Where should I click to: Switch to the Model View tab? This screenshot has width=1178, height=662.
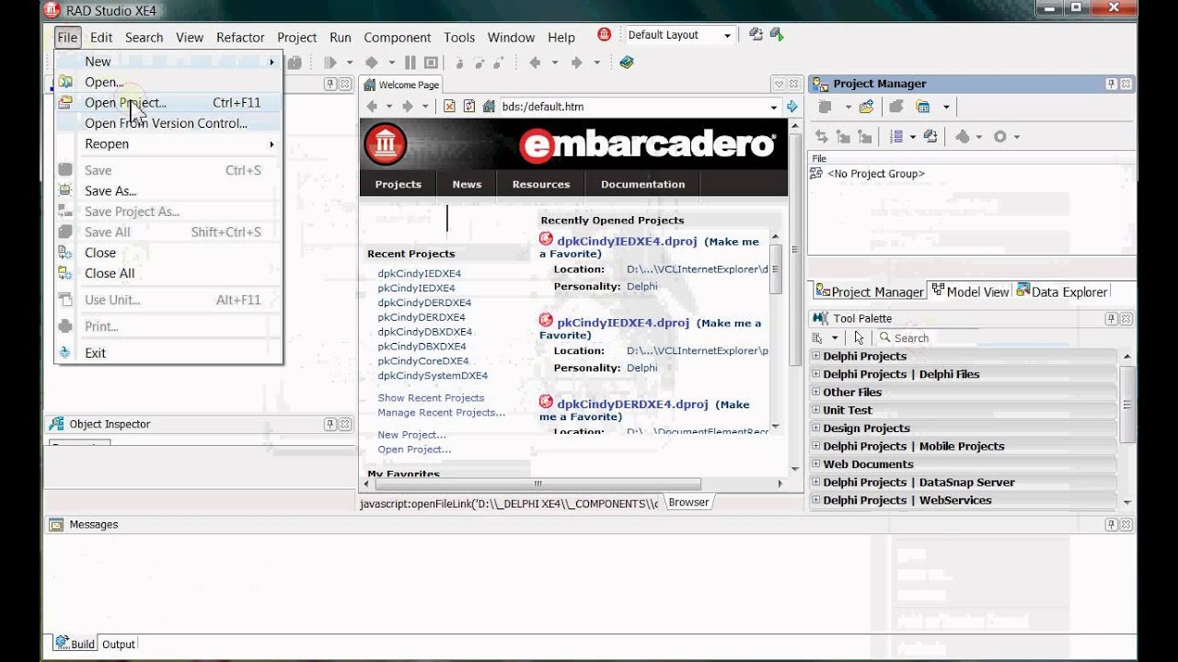point(970,291)
